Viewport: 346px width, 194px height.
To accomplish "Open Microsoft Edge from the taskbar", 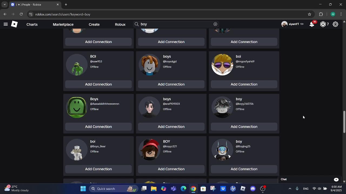I will [x=183, y=189].
